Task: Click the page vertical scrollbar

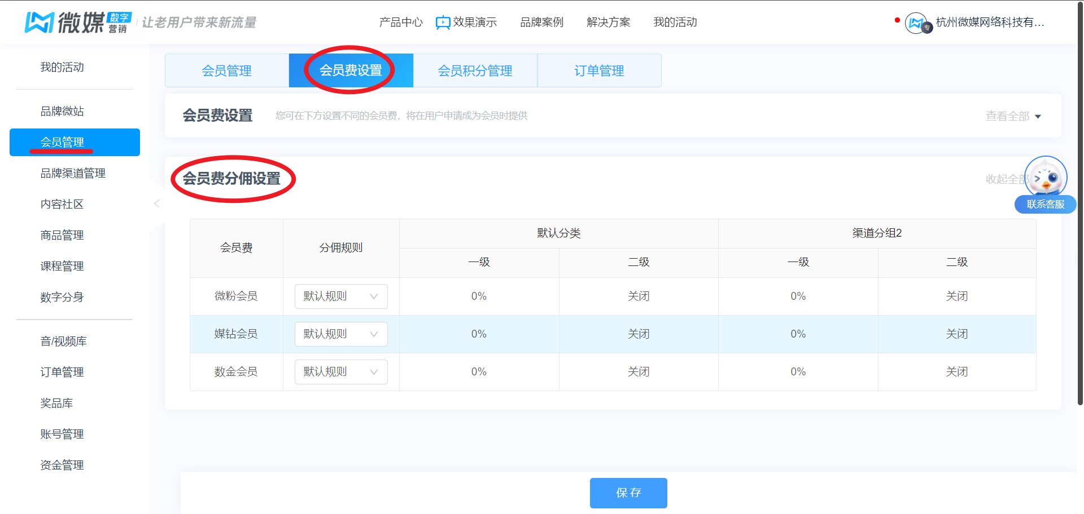Action: [x=1080, y=203]
